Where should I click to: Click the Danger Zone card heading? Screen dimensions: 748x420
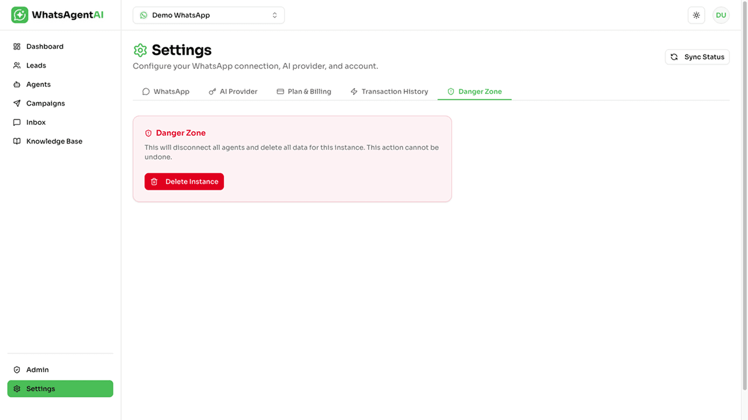181,133
